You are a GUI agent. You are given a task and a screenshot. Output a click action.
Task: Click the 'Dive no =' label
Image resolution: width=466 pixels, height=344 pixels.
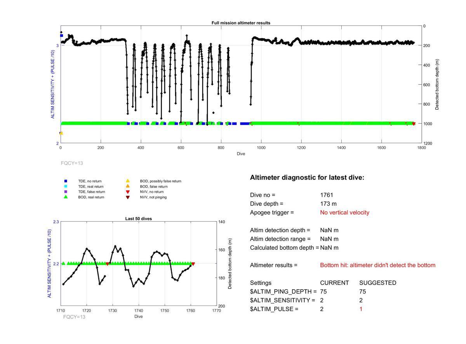263,195
